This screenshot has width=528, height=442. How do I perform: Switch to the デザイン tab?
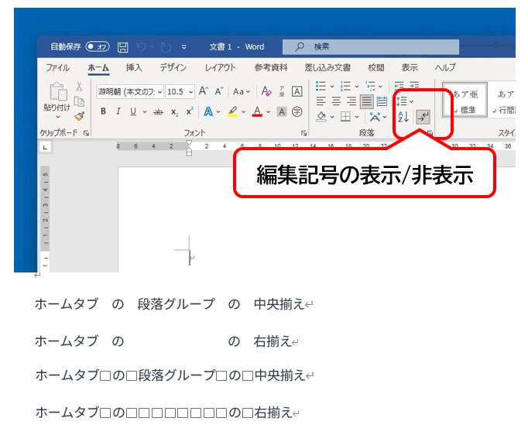pos(173,67)
